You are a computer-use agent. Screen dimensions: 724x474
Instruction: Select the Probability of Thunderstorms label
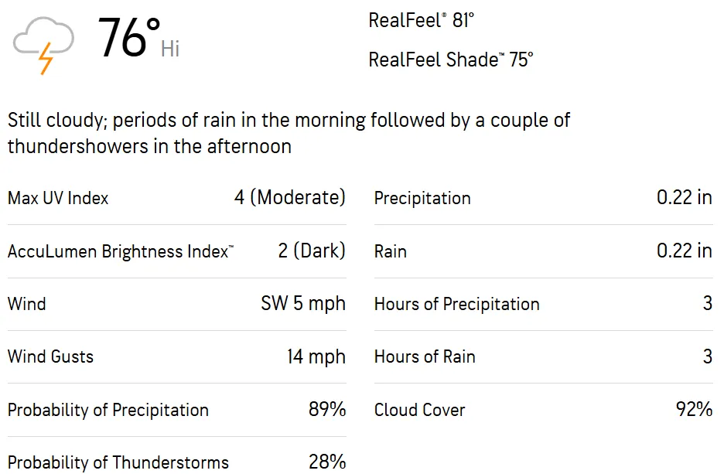[x=118, y=462]
